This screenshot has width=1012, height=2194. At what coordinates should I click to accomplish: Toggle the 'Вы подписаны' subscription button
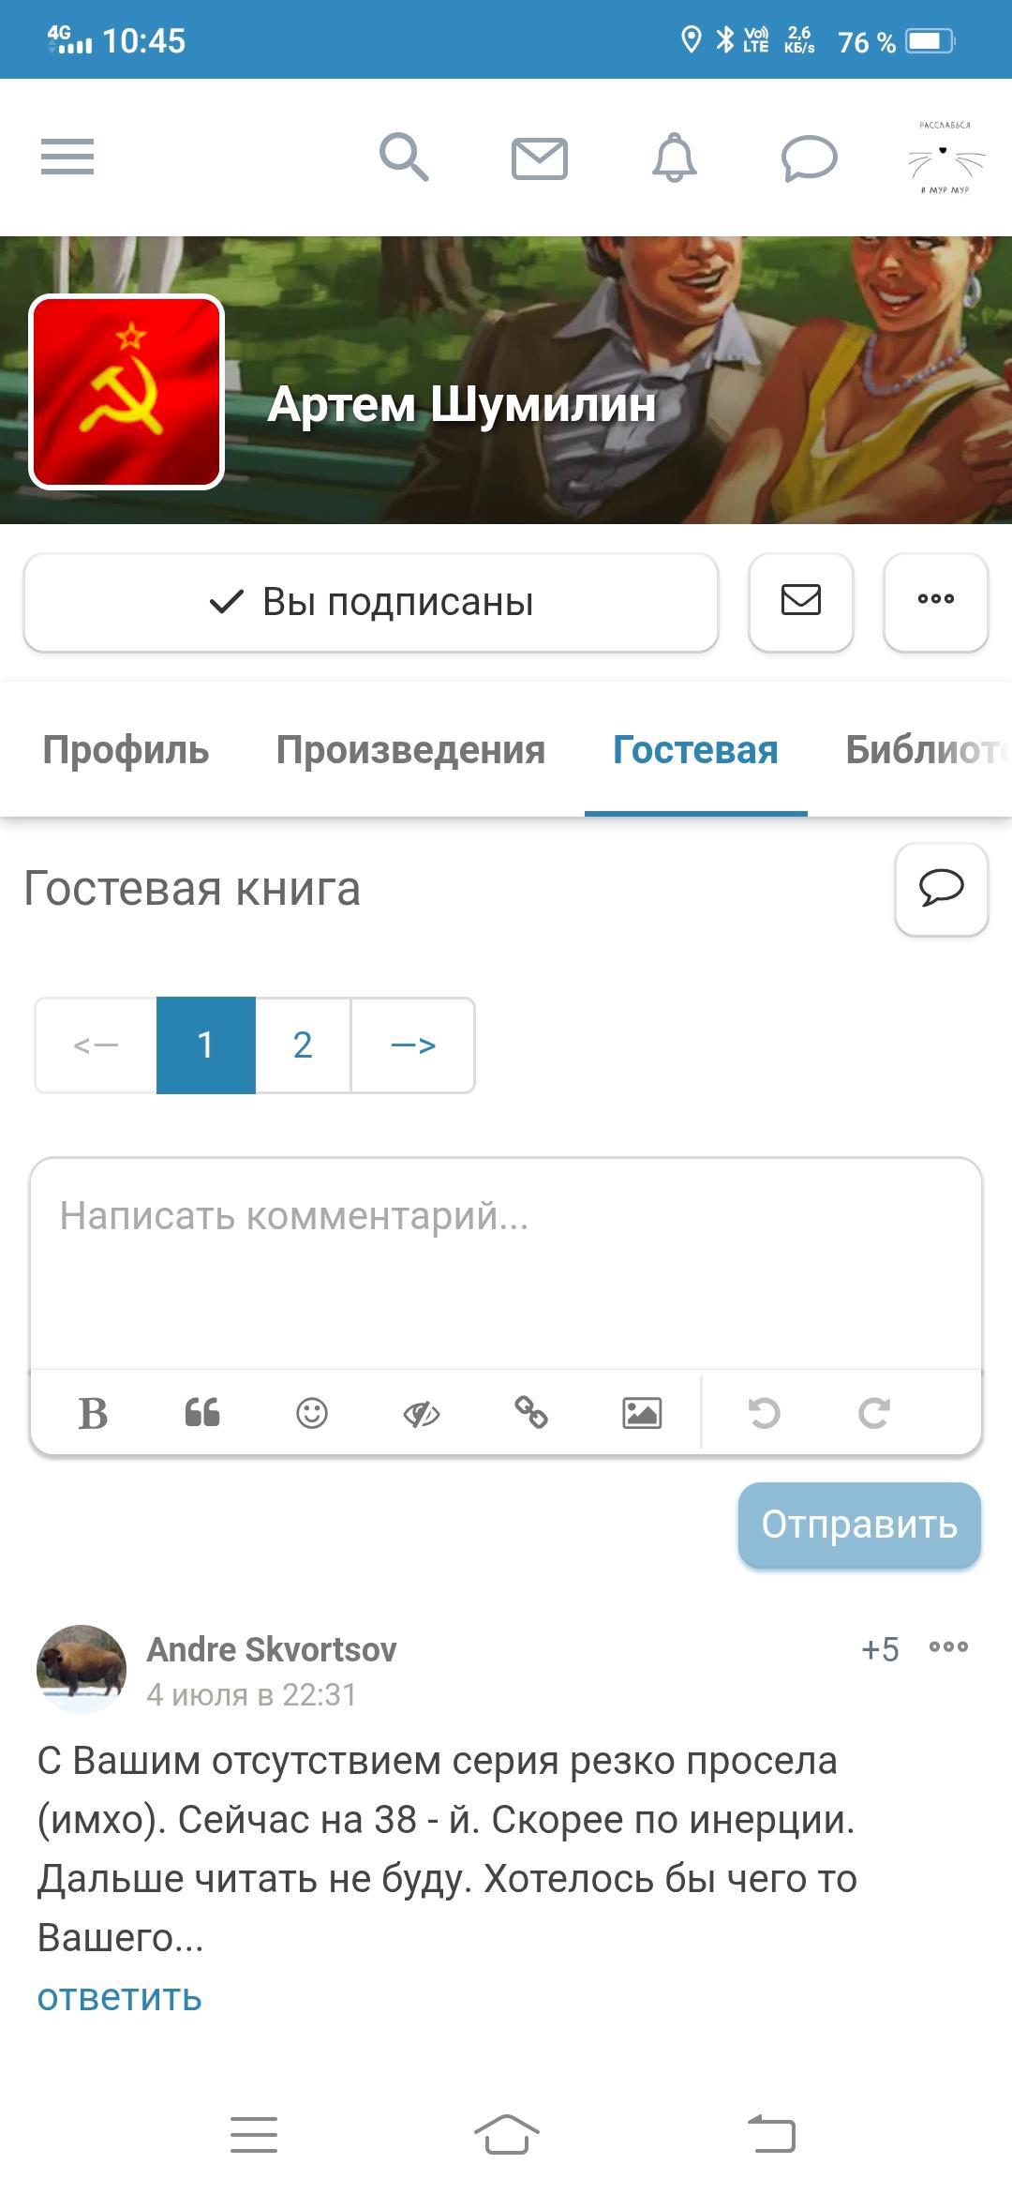[x=371, y=602]
